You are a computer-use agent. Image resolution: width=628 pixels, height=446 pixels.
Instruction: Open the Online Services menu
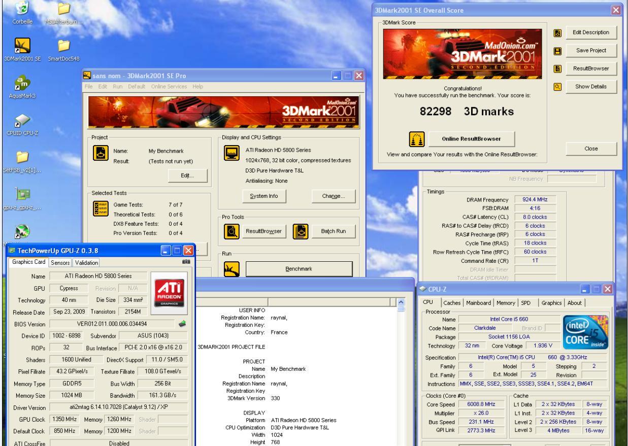[168, 87]
